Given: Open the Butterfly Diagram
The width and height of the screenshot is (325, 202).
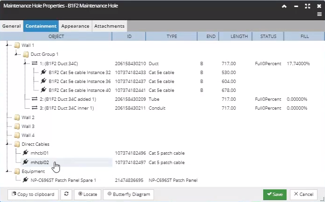Looking at the screenshot, I should (128, 195).
